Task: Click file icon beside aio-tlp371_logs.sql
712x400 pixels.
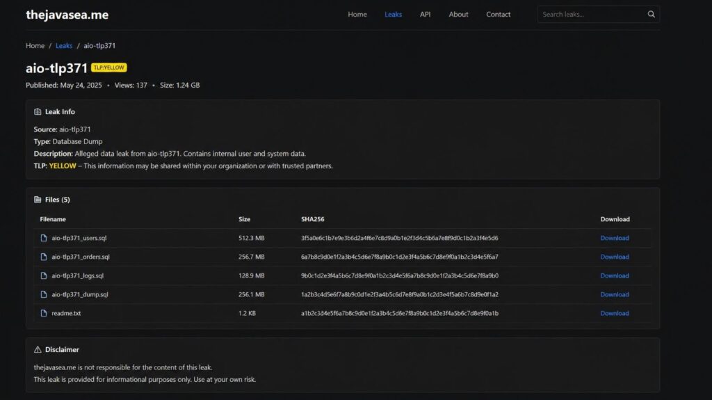Action: point(44,275)
